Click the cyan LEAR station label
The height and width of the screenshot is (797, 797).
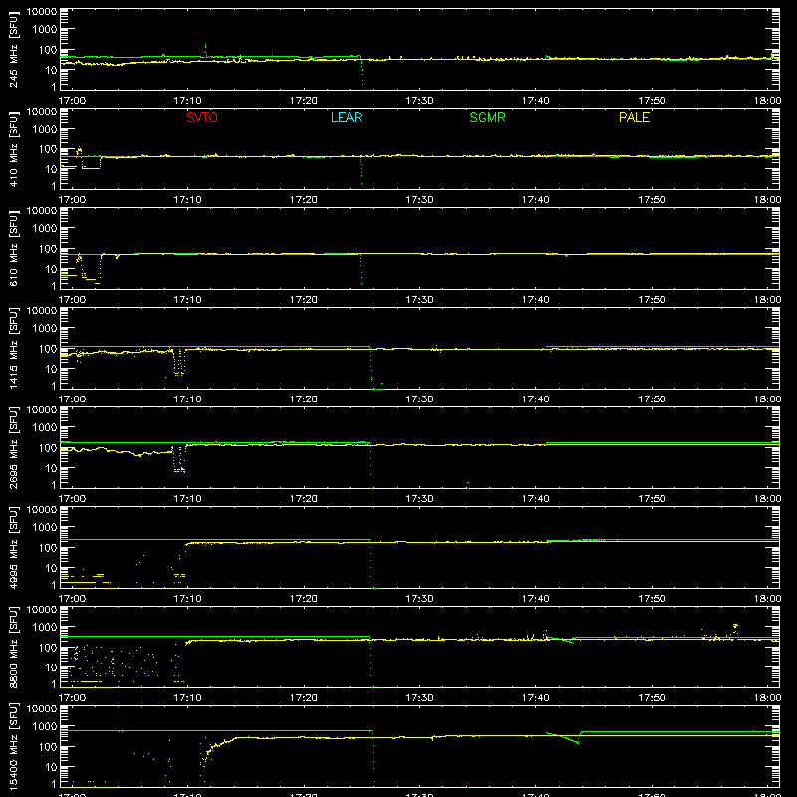point(346,117)
